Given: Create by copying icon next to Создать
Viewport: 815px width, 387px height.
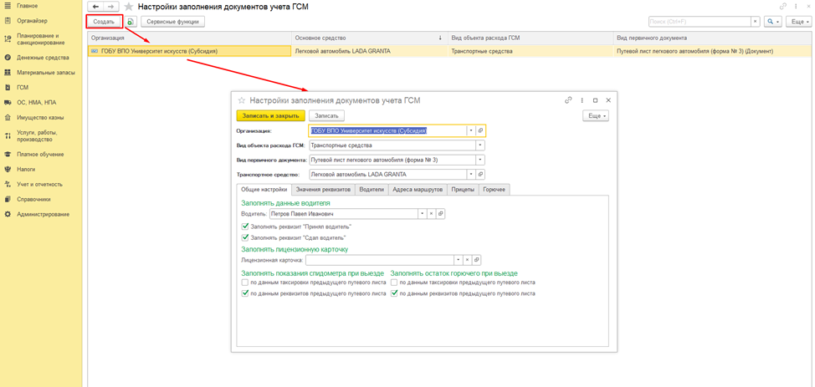Looking at the screenshot, I should [131, 22].
